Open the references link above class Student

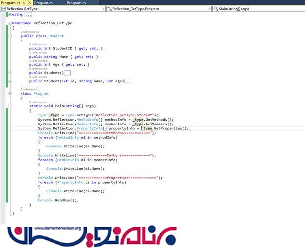[x=30, y=32]
